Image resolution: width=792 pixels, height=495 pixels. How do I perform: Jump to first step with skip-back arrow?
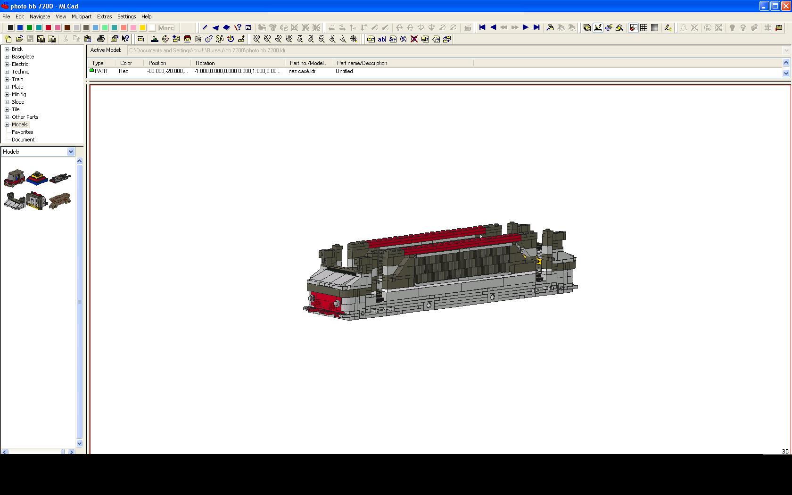click(x=482, y=28)
